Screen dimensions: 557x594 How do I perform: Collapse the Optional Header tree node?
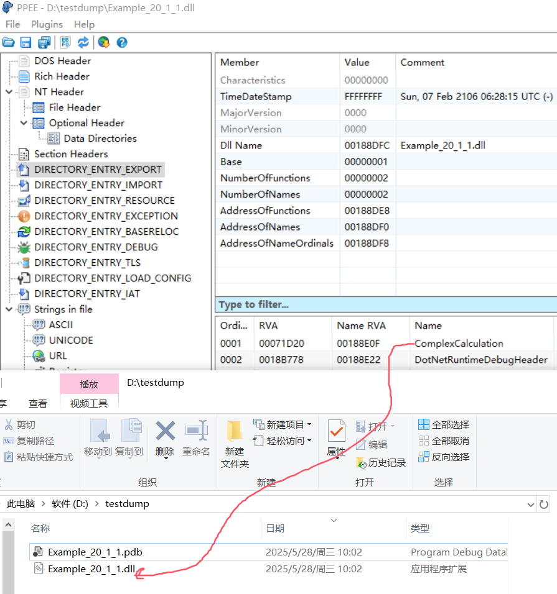tap(24, 123)
